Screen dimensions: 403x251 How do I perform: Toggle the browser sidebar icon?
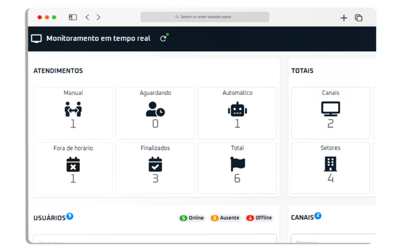pyautogui.click(x=73, y=17)
